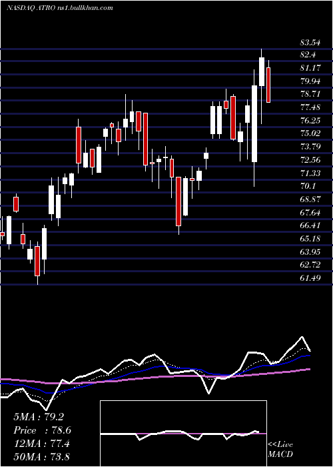Click the 75.02 price axis label
The image size is (333, 467).
click(x=310, y=133)
